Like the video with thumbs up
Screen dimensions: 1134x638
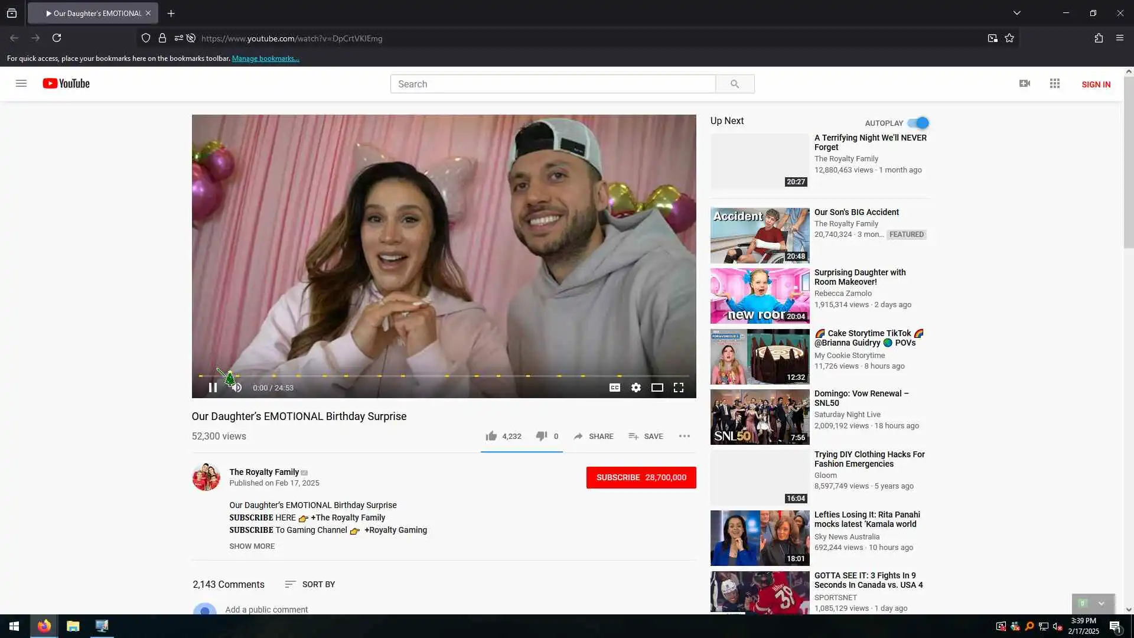coord(491,436)
